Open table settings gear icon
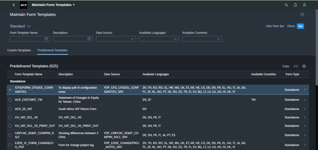Screen dimensions: 318x150 pyautogui.click(x=304, y=66)
